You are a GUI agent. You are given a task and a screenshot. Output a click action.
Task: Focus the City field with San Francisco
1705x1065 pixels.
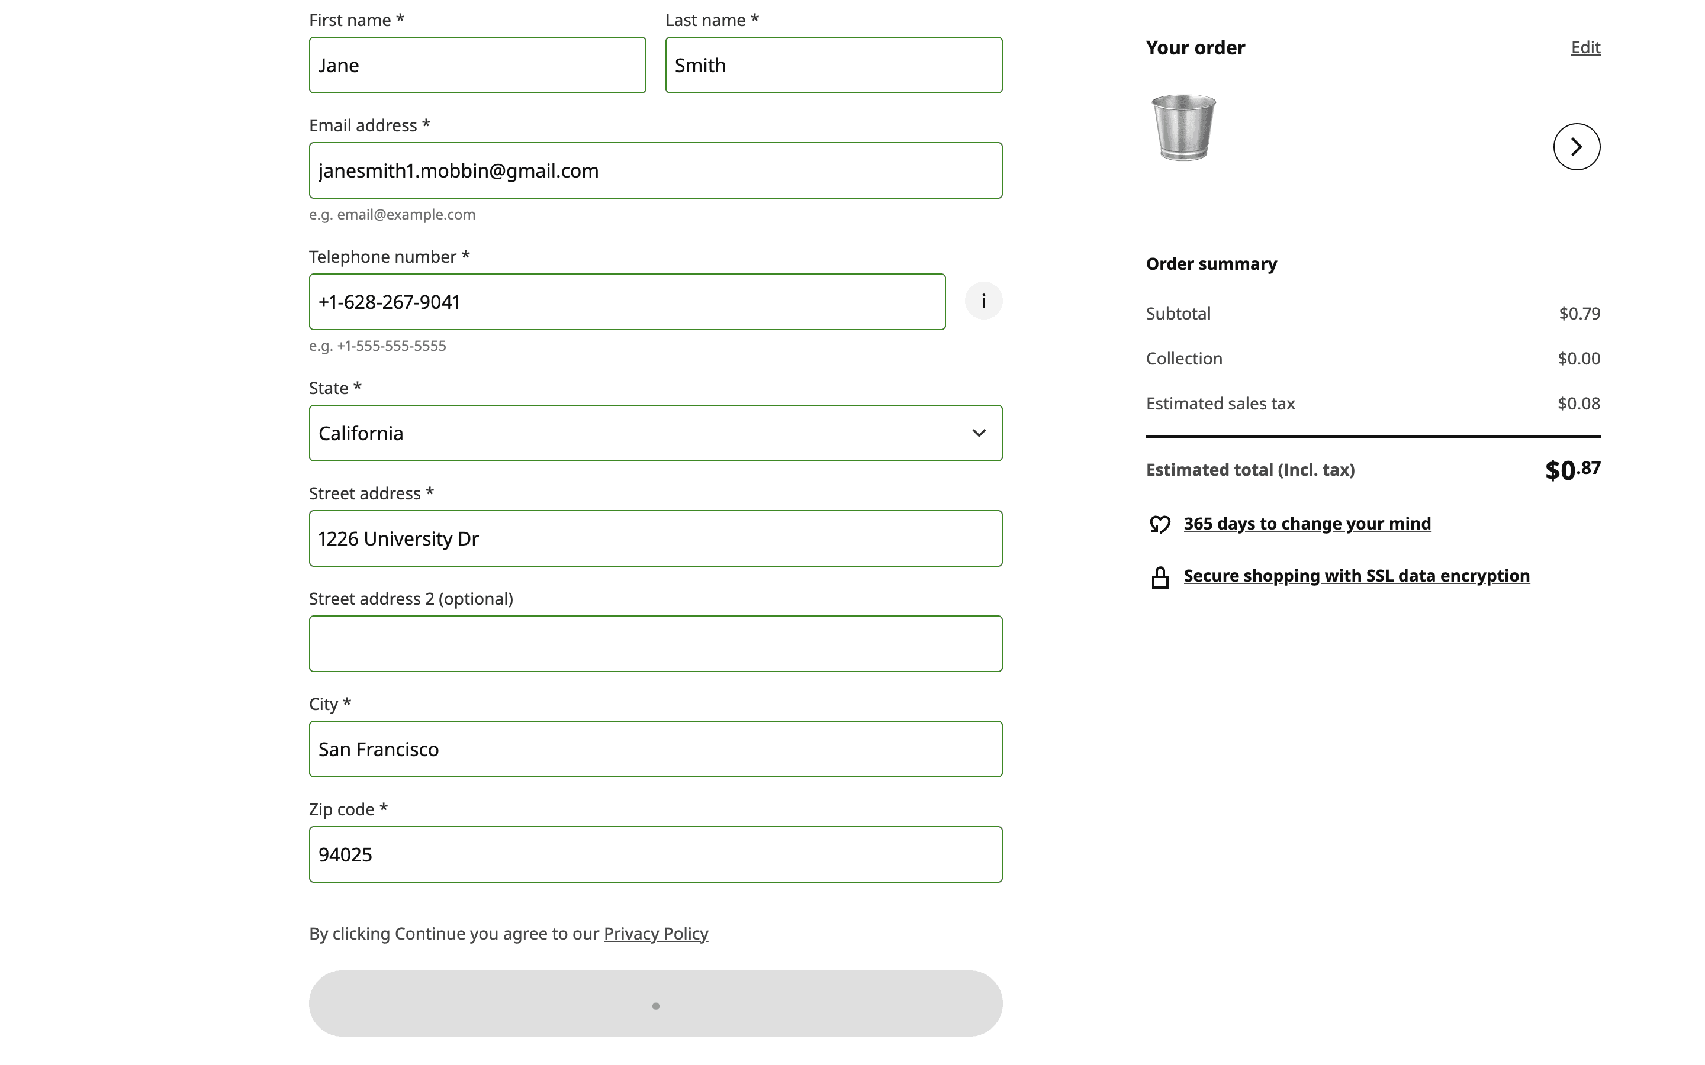[655, 748]
